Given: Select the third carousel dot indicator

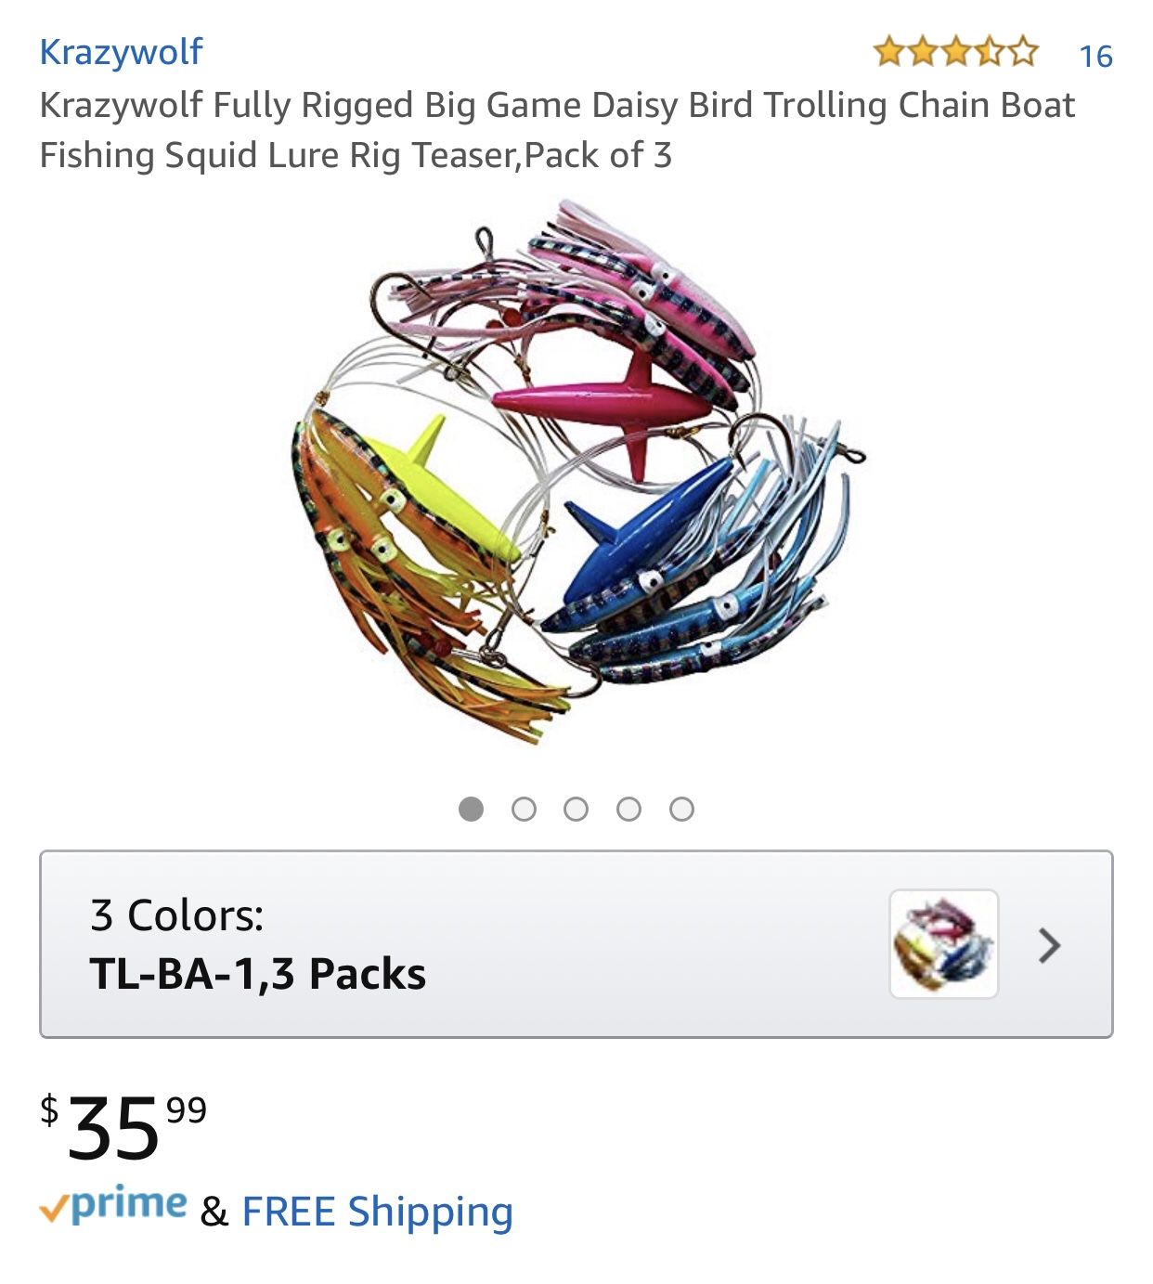Looking at the screenshot, I should [x=578, y=808].
